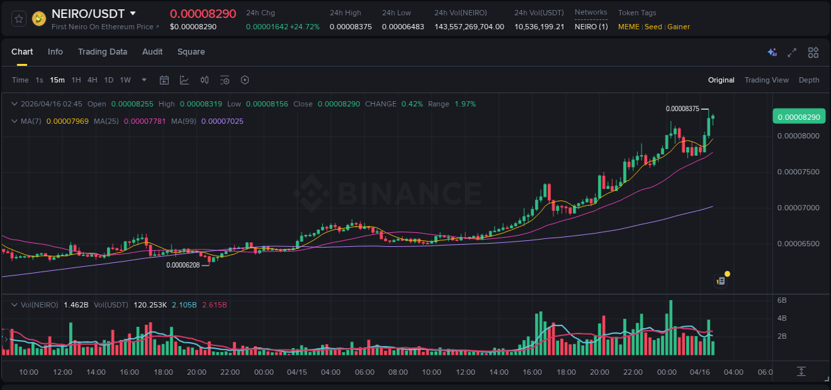Select the 1H timeframe option
Screen dimensions: 831x390
tap(77, 80)
